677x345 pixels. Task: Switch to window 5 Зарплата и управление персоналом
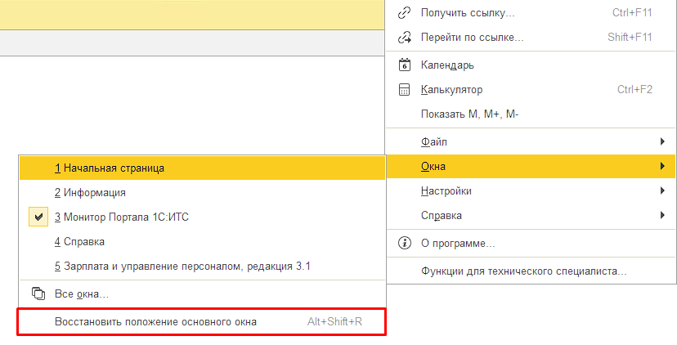(x=202, y=266)
